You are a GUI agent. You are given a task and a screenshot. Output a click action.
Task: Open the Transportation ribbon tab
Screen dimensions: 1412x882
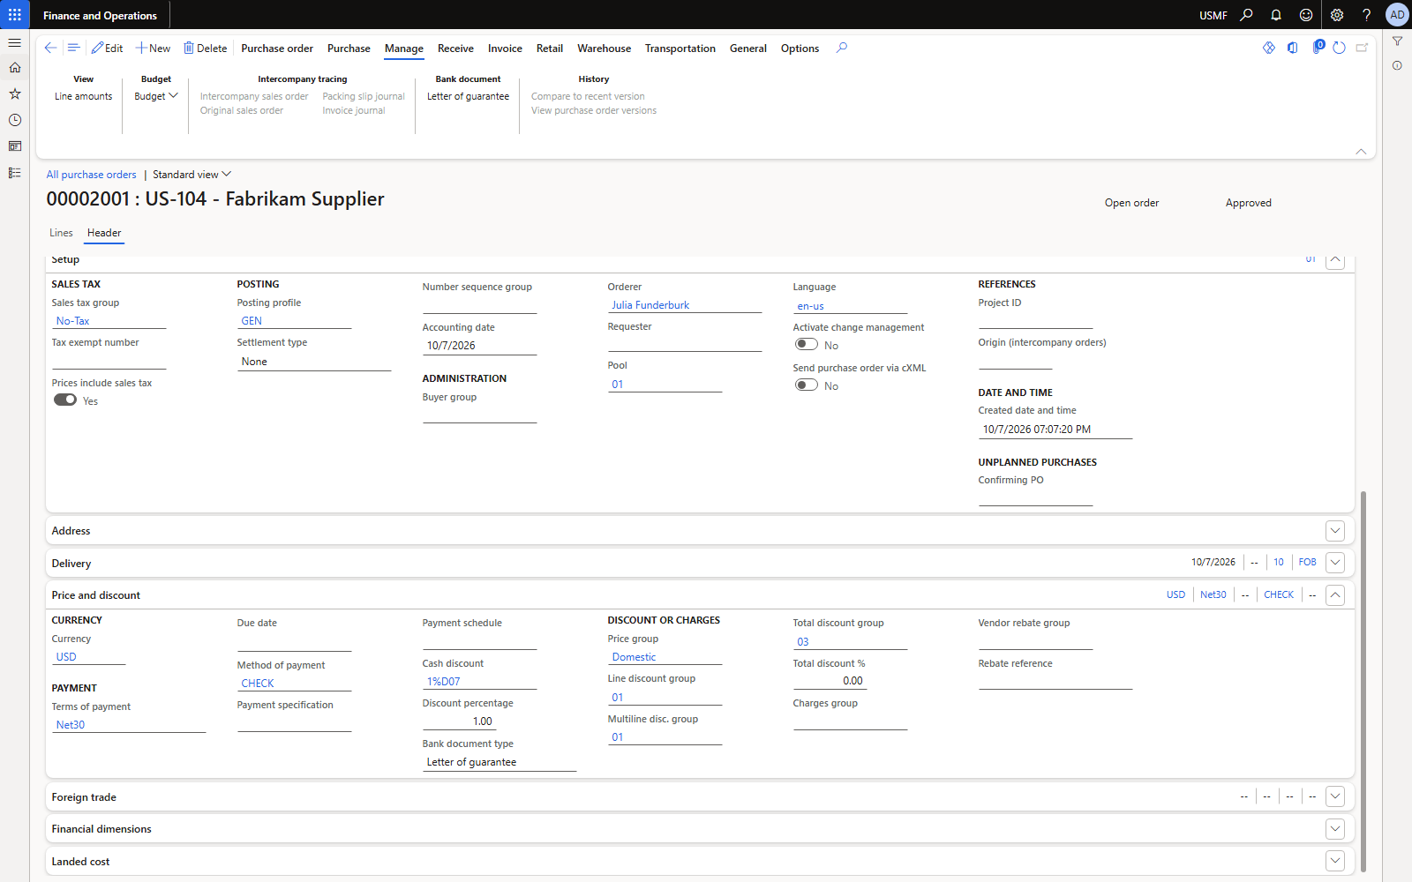pos(680,49)
